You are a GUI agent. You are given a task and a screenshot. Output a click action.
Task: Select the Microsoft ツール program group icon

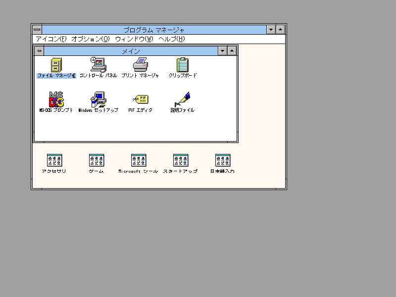point(139,160)
